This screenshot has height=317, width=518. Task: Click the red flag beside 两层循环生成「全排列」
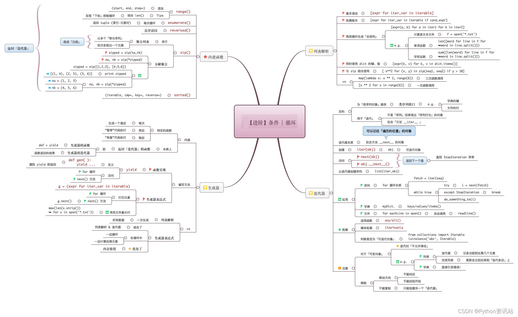point(343,37)
